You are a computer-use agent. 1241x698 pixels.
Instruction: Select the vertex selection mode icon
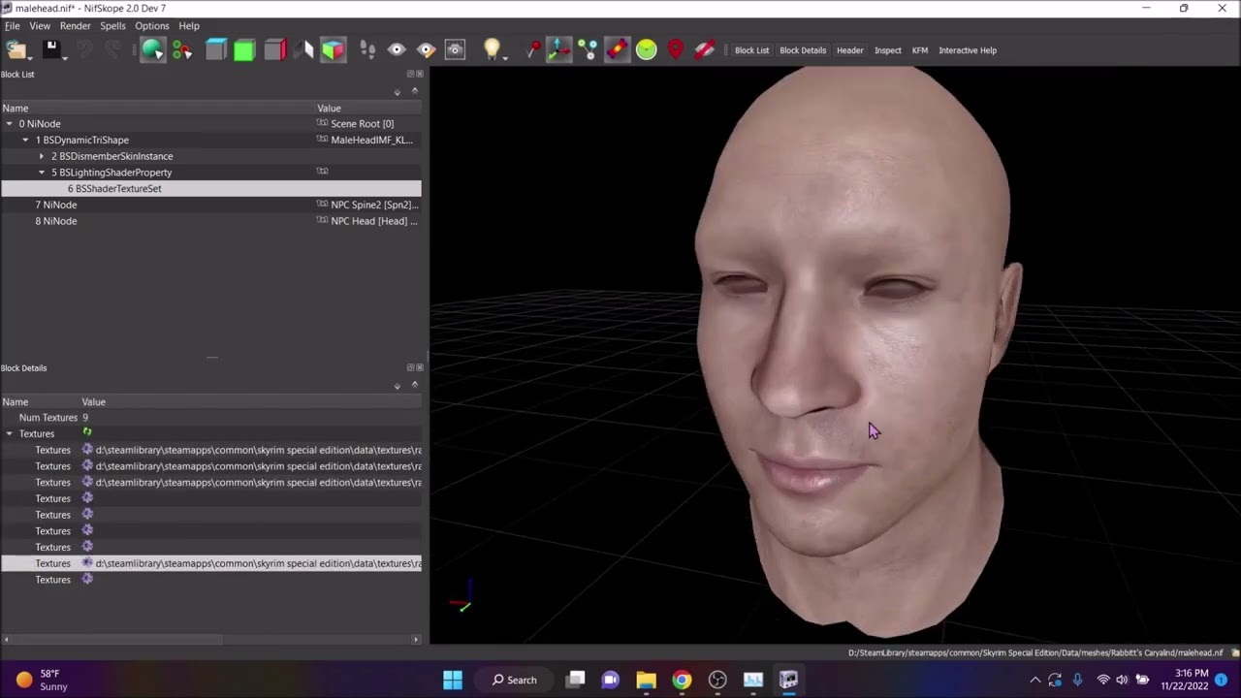point(182,49)
